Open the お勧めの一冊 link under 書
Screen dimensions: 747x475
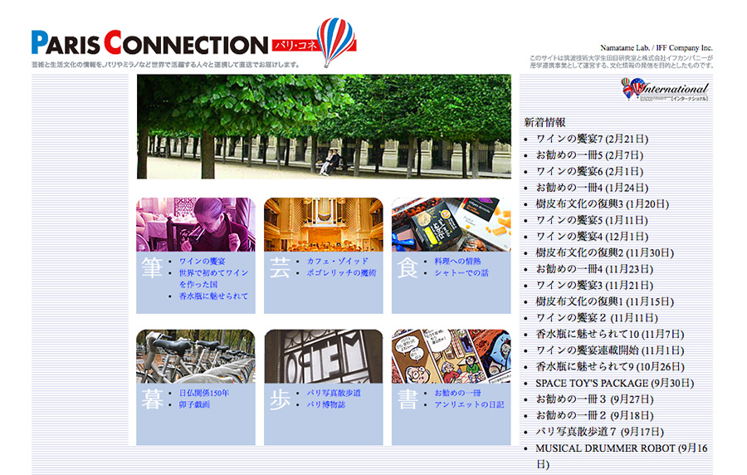457,393
